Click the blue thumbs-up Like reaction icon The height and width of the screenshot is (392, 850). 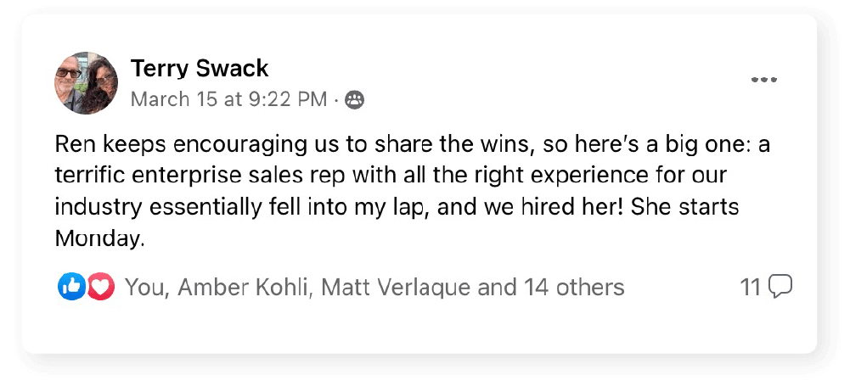tap(71, 287)
